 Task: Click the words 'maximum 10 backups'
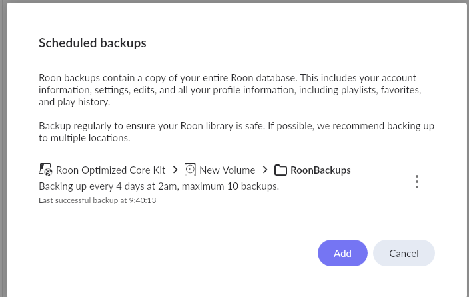click(x=230, y=186)
